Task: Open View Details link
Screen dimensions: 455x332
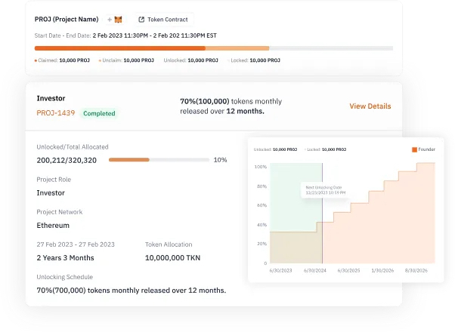Action: 370,106
